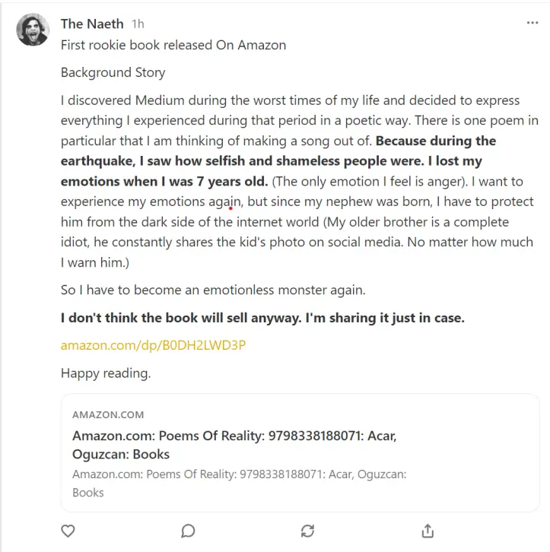Click the paragraph starting 'I discovered Medium'
Image resolution: width=550 pixels, height=552 pixels.
299,181
